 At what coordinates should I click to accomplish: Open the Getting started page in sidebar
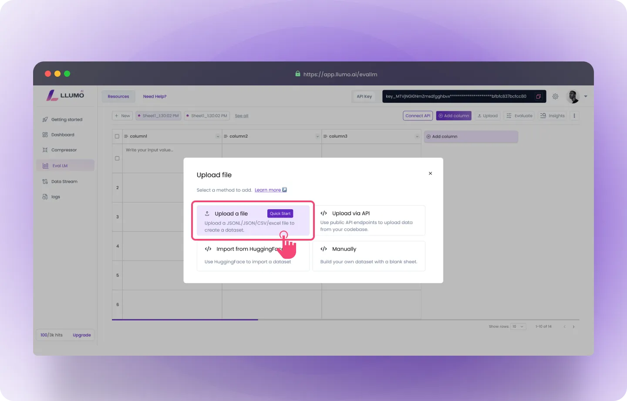(x=62, y=119)
